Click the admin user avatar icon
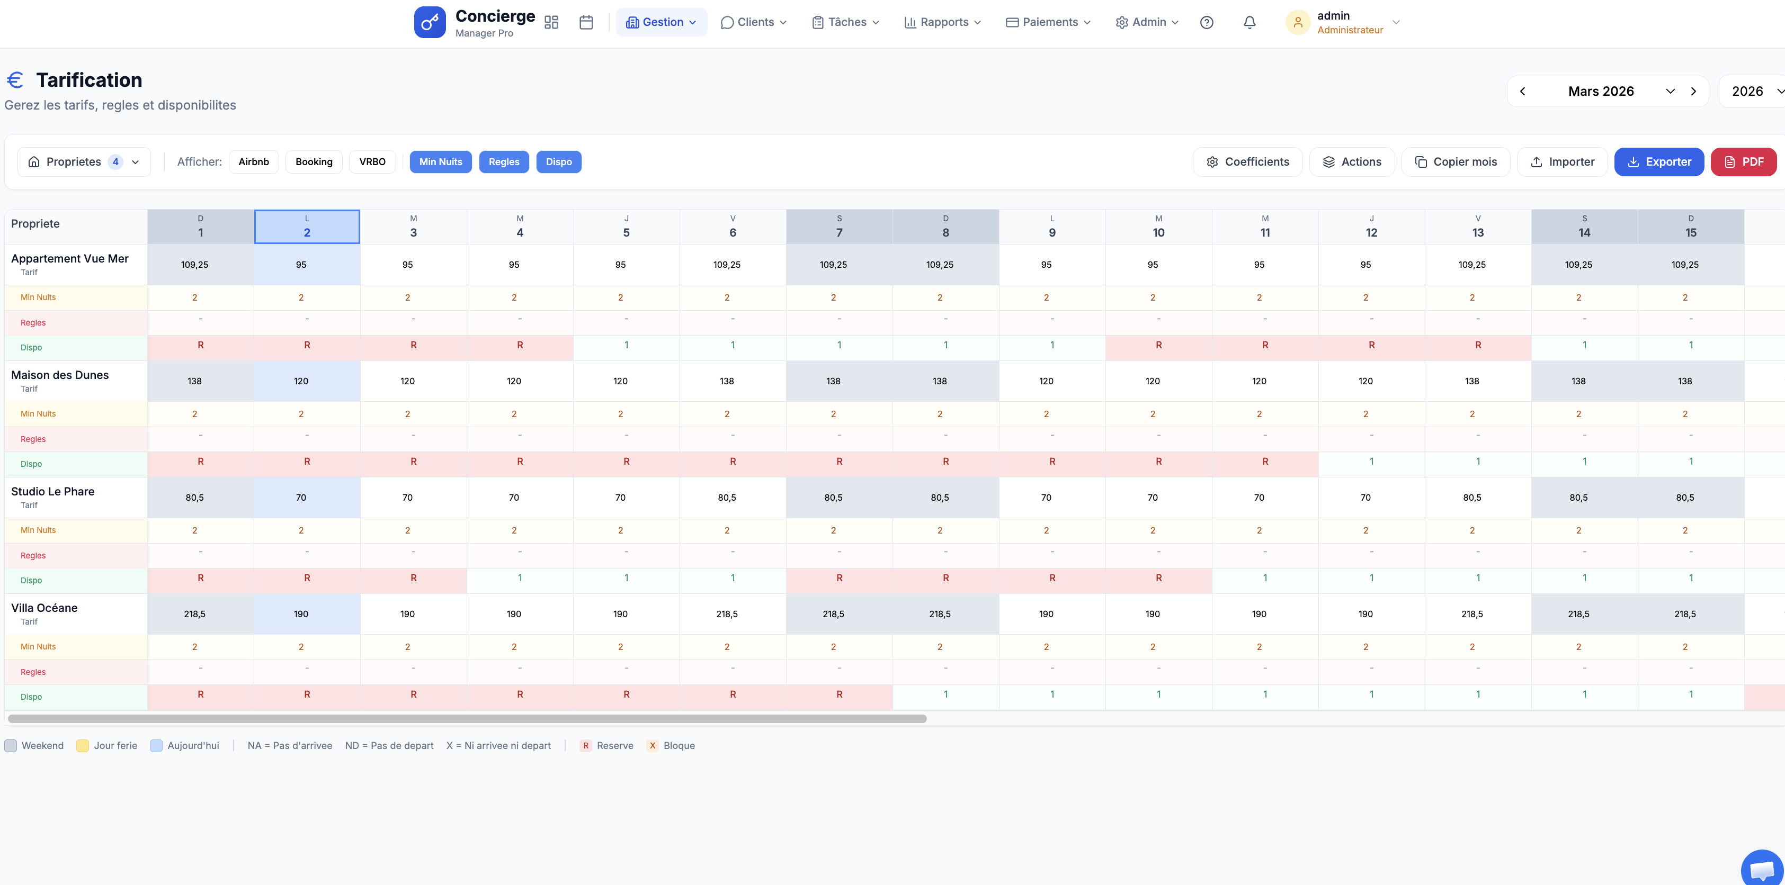Screen dimensions: 1785x885 1297,22
